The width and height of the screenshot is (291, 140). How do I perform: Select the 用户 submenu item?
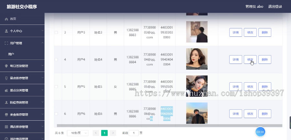22,54
